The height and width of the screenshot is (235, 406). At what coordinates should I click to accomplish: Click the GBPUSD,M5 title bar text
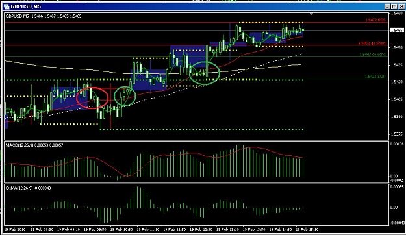click(25, 6)
